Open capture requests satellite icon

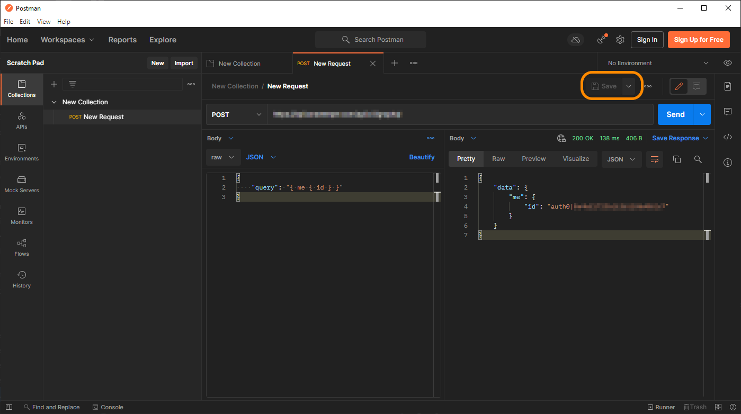tap(602, 40)
